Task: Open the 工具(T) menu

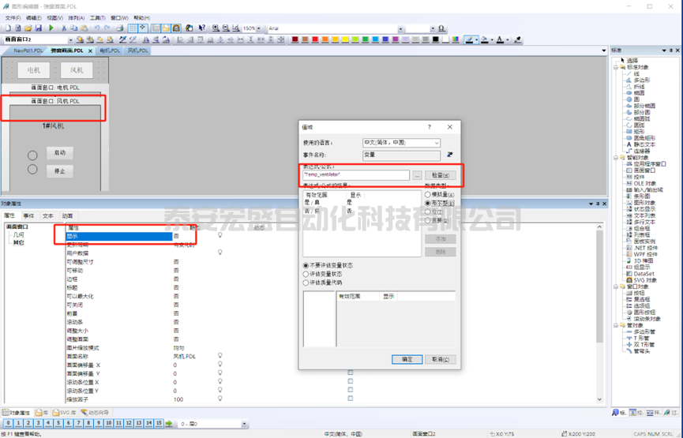Action: coord(98,17)
